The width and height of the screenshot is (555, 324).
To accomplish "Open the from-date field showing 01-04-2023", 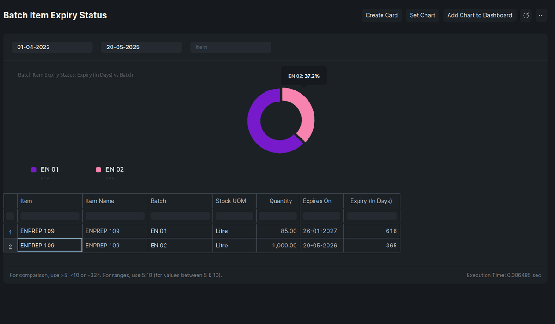I will coord(52,47).
